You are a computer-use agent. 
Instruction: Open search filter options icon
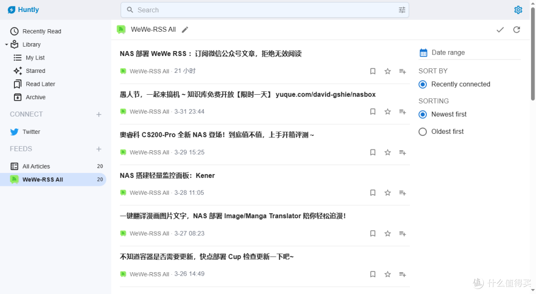click(402, 10)
